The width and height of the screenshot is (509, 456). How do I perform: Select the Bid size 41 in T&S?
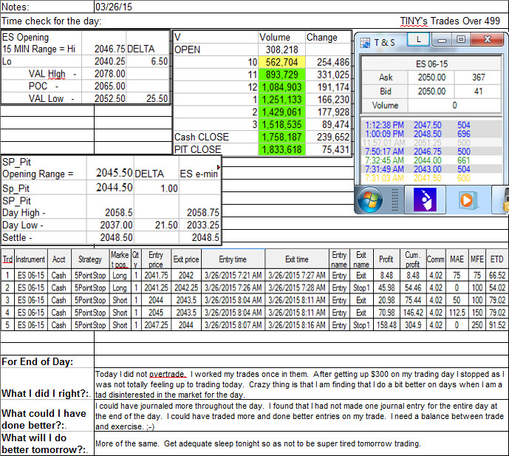point(478,91)
